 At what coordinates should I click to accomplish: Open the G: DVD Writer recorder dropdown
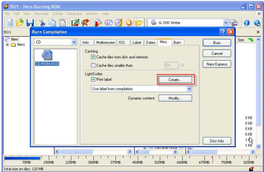226,23
